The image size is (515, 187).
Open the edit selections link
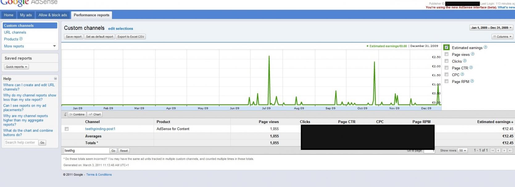coord(121,29)
